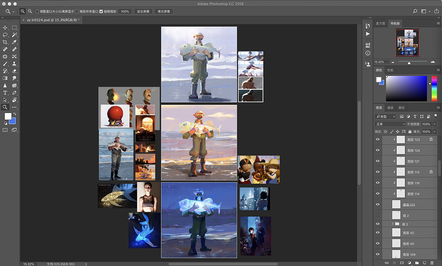Expand the 组 2 folder group
Screen dimensions: 442x266
(392, 224)
